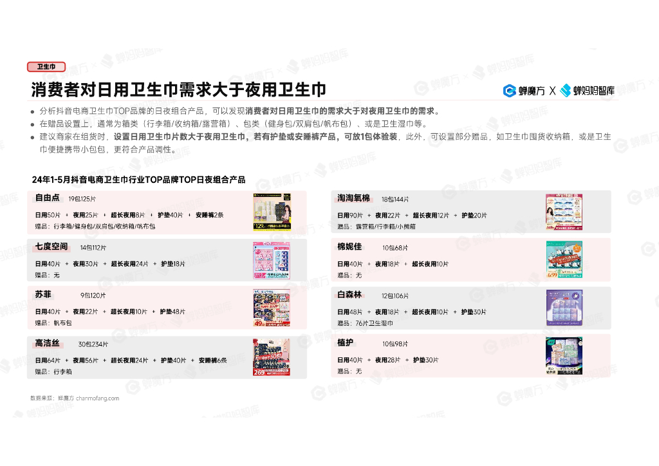The height and width of the screenshot is (466, 659).
Task: Click the 蝉妈妈智库 diamond logo icon
Action: click(x=566, y=91)
